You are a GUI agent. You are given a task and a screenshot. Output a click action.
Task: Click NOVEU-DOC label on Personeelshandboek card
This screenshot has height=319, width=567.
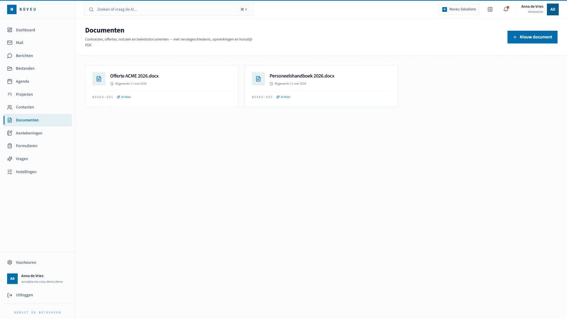pos(262,97)
